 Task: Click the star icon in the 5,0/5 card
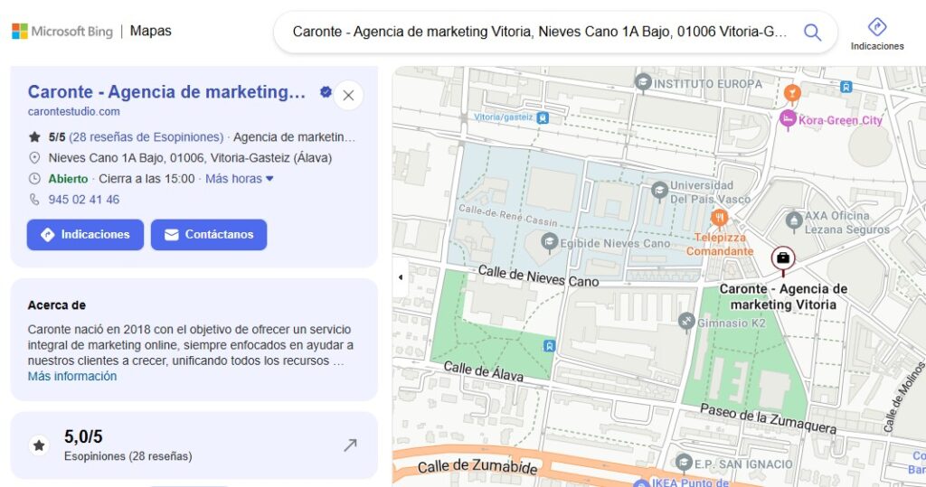[x=39, y=445]
